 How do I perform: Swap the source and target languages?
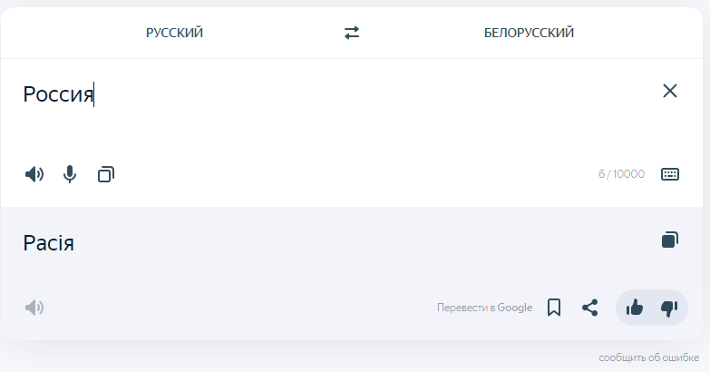pos(352,33)
